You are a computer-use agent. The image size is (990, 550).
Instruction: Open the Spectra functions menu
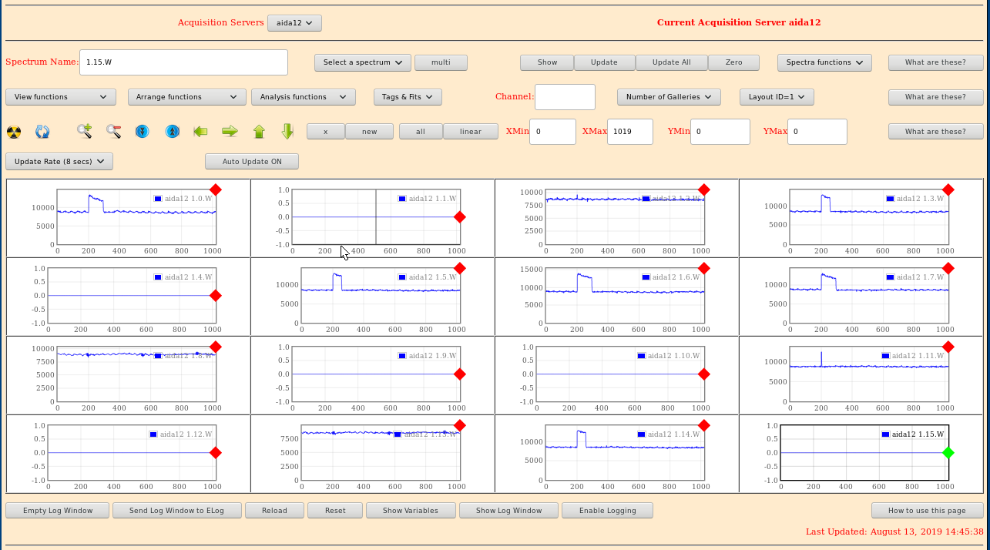(x=824, y=62)
